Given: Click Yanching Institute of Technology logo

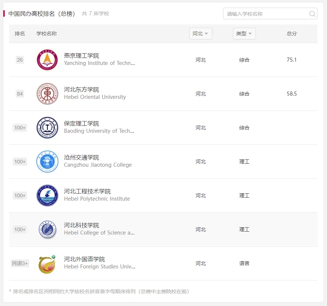Looking at the screenshot, I should (47, 60).
